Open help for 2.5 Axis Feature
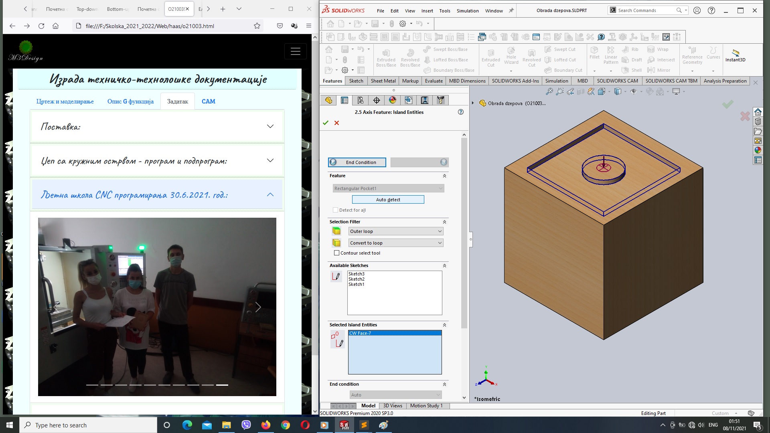 (x=461, y=112)
